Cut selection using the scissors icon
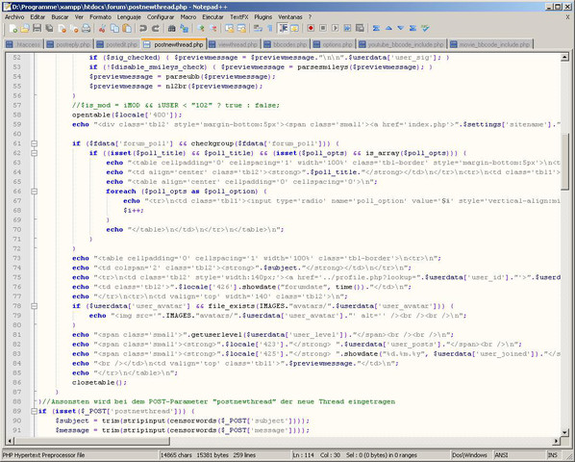Image resolution: width=575 pixels, height=462 pixels. [102, 28]
